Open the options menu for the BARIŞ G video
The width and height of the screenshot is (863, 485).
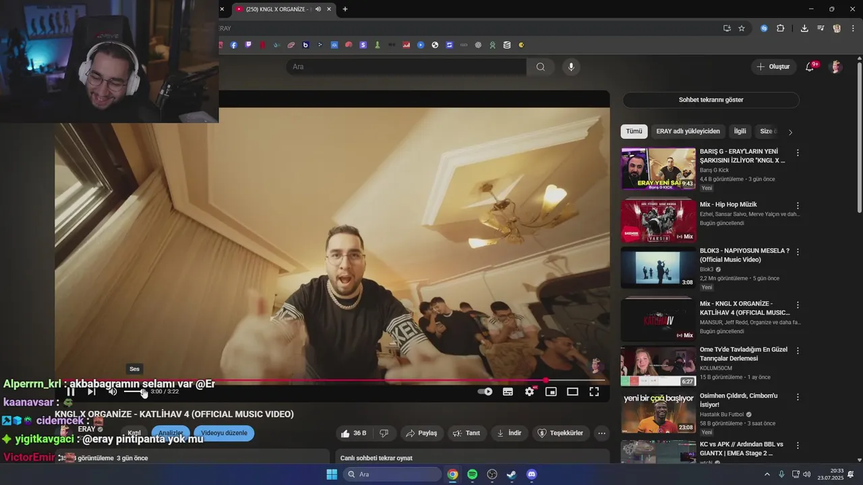coord(798,153)
